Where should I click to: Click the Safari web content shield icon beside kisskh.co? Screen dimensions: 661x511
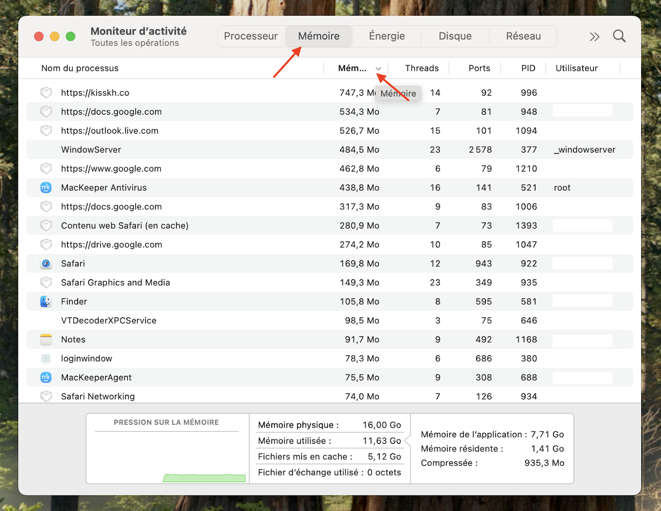pyautogui.click(x=46, y=93)
